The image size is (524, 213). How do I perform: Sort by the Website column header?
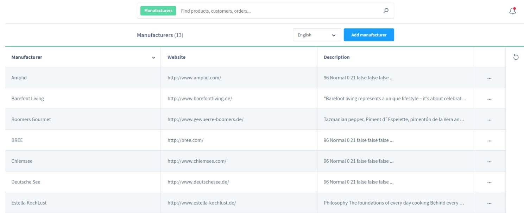click(x=176, y=57)
